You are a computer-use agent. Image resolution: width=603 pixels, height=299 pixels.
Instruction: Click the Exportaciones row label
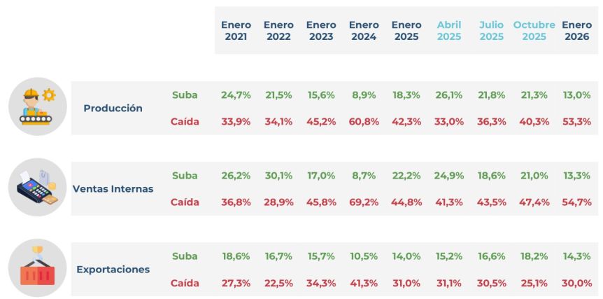pos(113,270)
